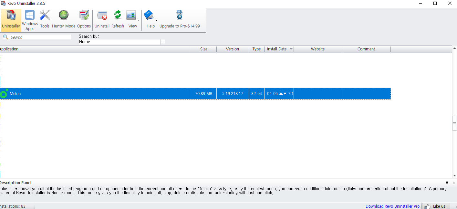Expand the Search by Name dropdown
The height and width of the screenshot is (209, 457).
point(162,42)
